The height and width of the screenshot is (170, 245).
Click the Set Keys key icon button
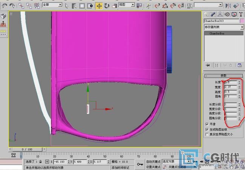point(140,164)
